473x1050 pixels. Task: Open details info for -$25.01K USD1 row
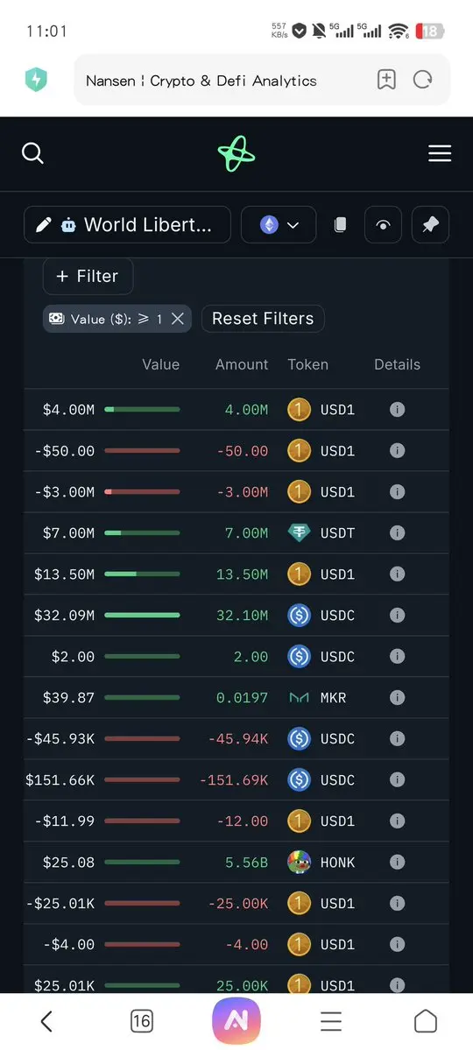(x=398, y=904)
